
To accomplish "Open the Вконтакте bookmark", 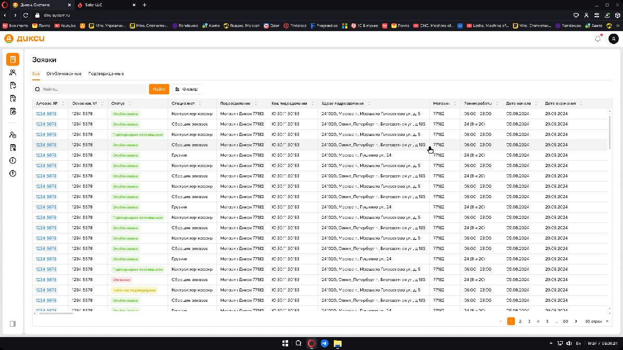I will (15, 25).
